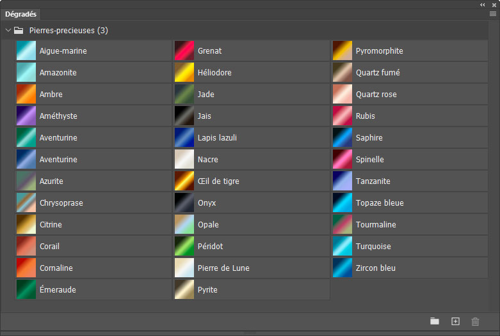This screenshot has width=500, height=336.
Task: Switch to the Dégradés tab
Action: 21,13
